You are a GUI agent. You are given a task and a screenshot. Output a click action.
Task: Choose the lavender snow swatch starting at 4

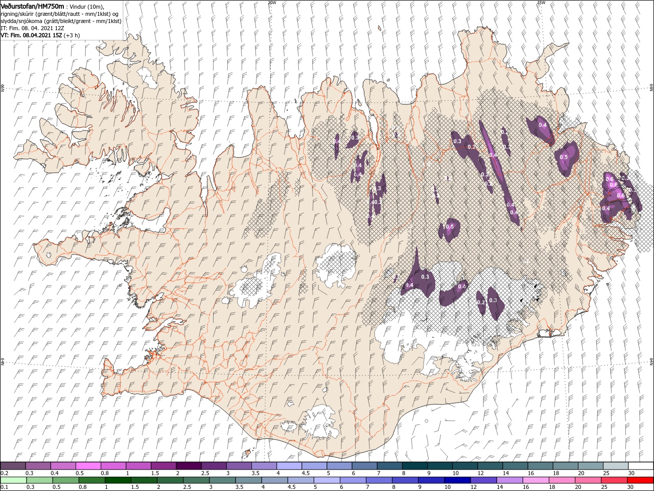tap(289, 465)
